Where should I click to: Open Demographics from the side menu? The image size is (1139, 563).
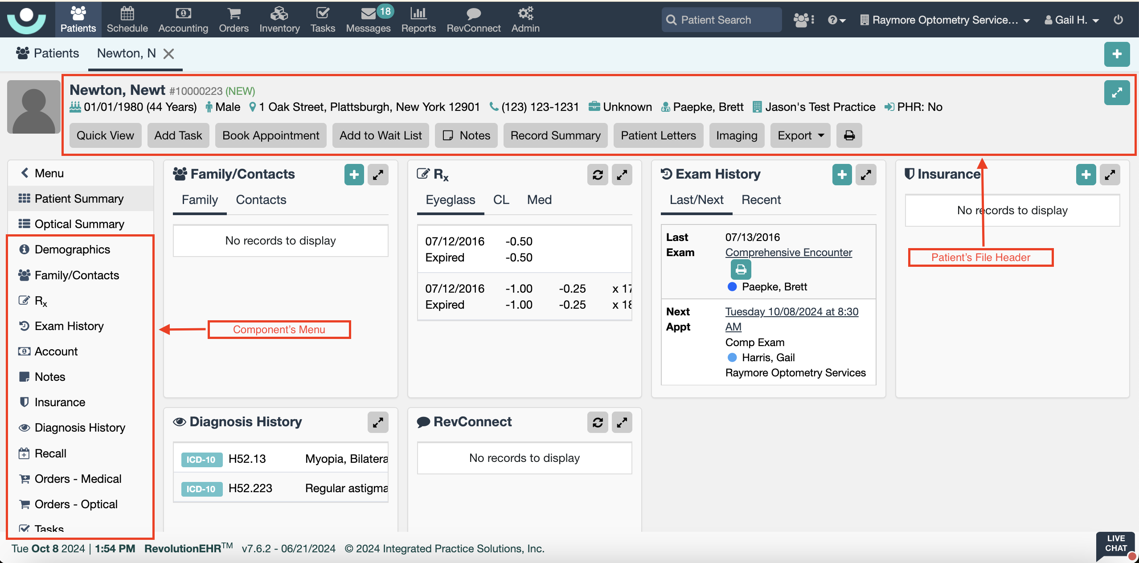click(72, 249)
